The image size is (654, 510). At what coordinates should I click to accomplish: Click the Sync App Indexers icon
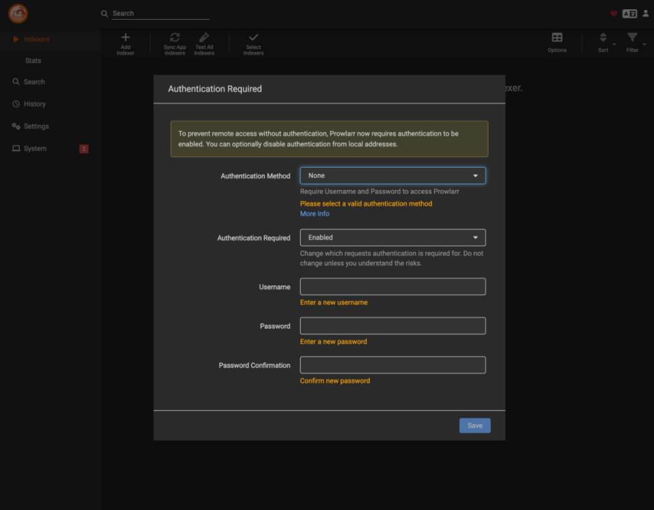pyautogui.click(x=175, y=43)
